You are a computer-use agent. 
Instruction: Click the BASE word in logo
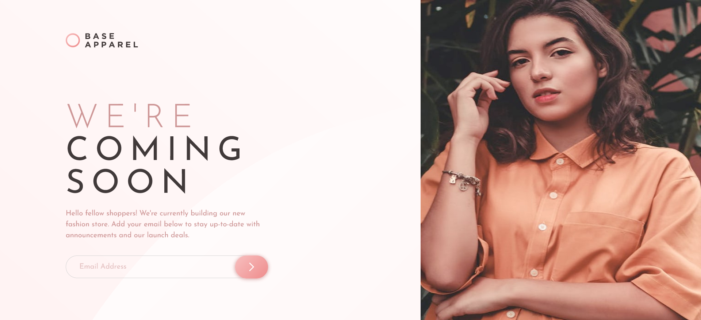click(x=100, y=36)
